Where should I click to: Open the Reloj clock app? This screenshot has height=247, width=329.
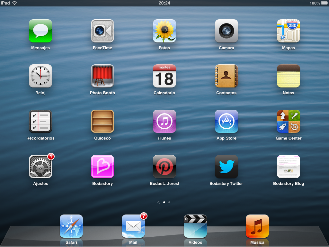[x=40, y=76]
